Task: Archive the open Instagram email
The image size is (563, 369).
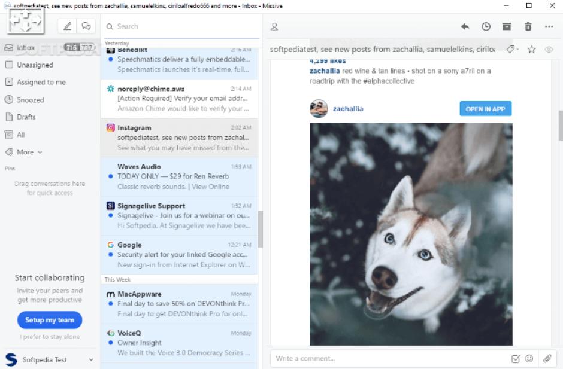Action: point(507,26)
